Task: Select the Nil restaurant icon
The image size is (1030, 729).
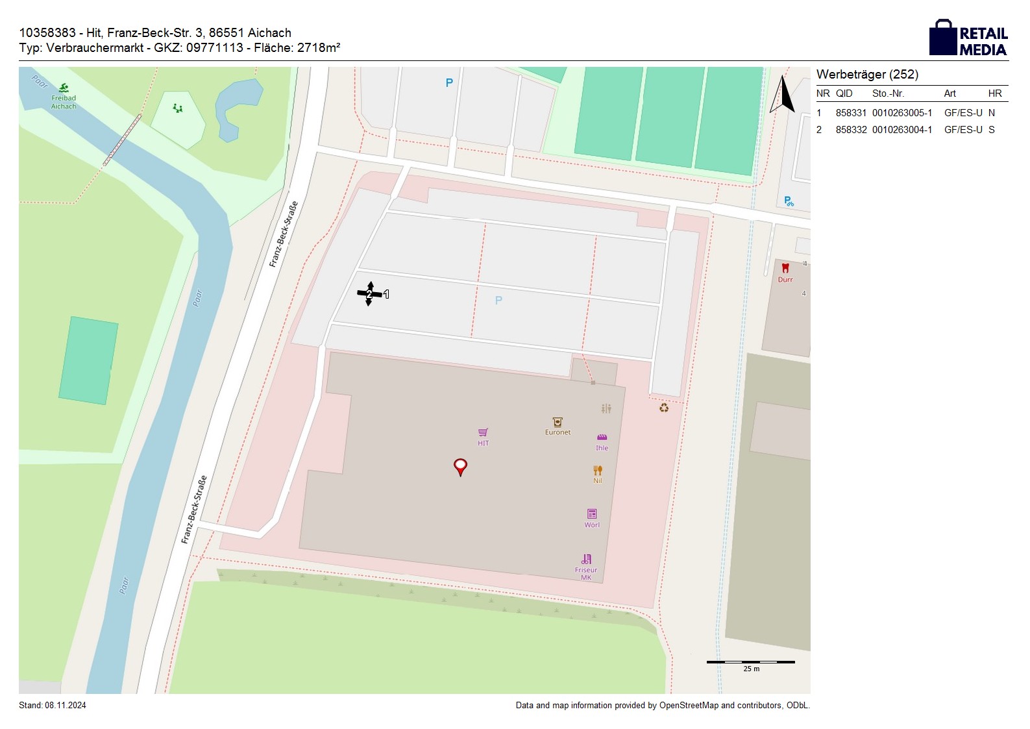Action: click(x=598, y=471)
